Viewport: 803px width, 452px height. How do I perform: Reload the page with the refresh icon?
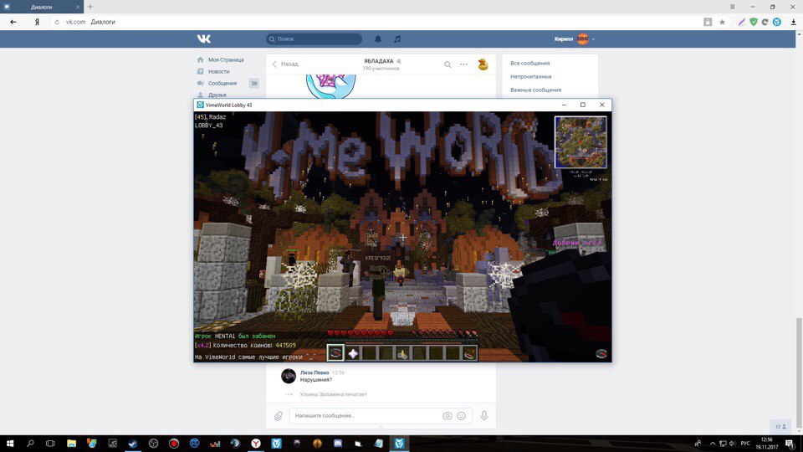[x=57, y=22]
